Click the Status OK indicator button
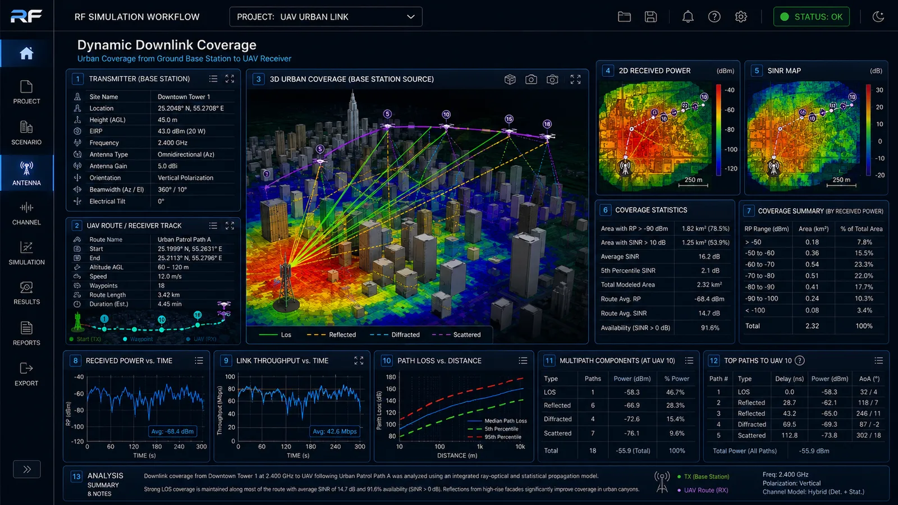Screen dimensions: 898x505 pos(812,17)
